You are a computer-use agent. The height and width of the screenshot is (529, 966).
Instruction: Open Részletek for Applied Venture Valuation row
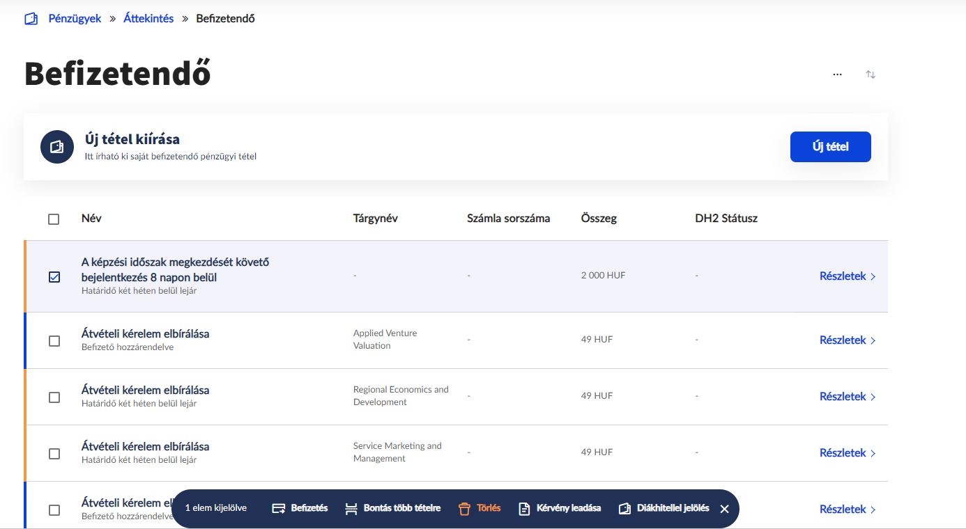click(847, 340)
